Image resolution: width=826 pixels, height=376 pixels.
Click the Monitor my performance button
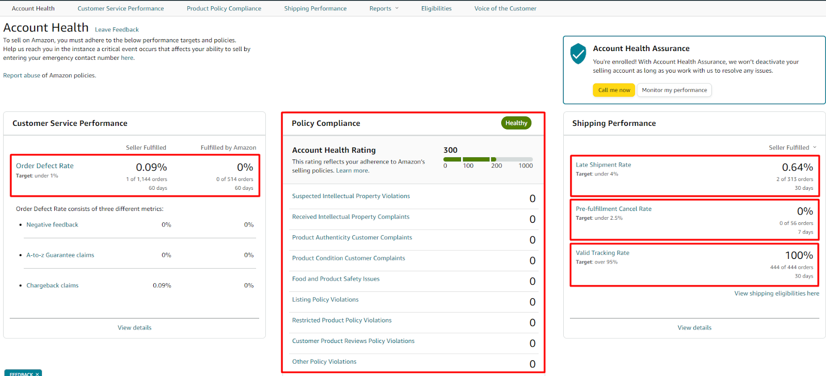[x=674, y=90]
